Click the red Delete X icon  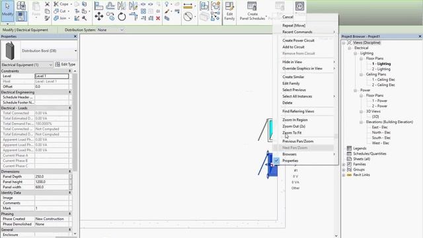[158, 18]
